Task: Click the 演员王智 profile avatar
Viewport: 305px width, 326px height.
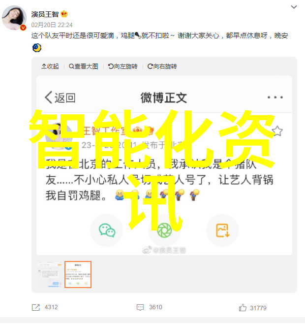Action: [x=14, y=18]
